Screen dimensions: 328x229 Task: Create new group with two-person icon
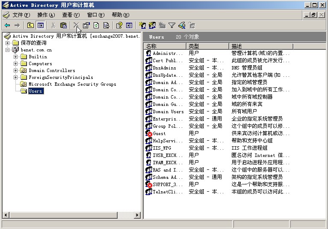pyautogui.click(x=152, y=26)
